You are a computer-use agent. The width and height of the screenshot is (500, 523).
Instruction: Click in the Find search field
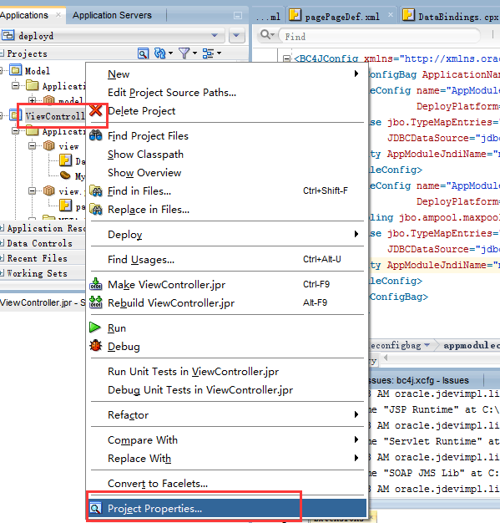[380, 36]
